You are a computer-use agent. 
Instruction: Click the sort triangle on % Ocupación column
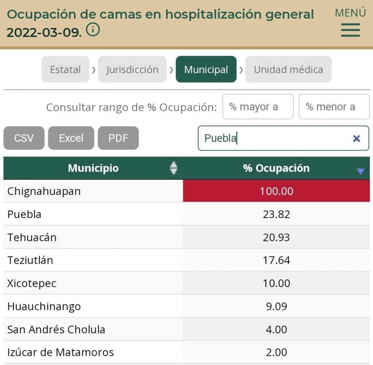click(x=361, y=170)
